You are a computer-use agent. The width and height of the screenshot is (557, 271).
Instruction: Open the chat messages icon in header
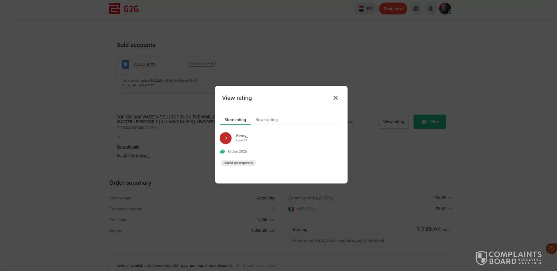pos(416,9)
